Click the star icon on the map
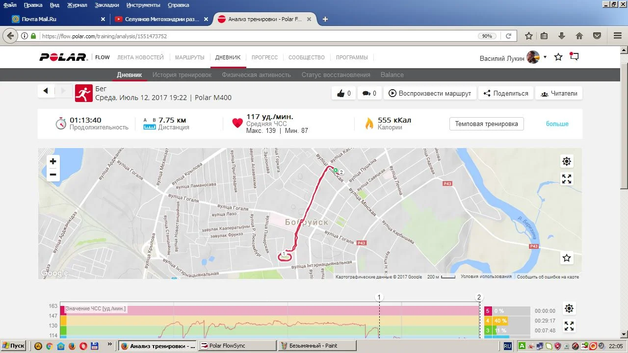 point(567,258)
